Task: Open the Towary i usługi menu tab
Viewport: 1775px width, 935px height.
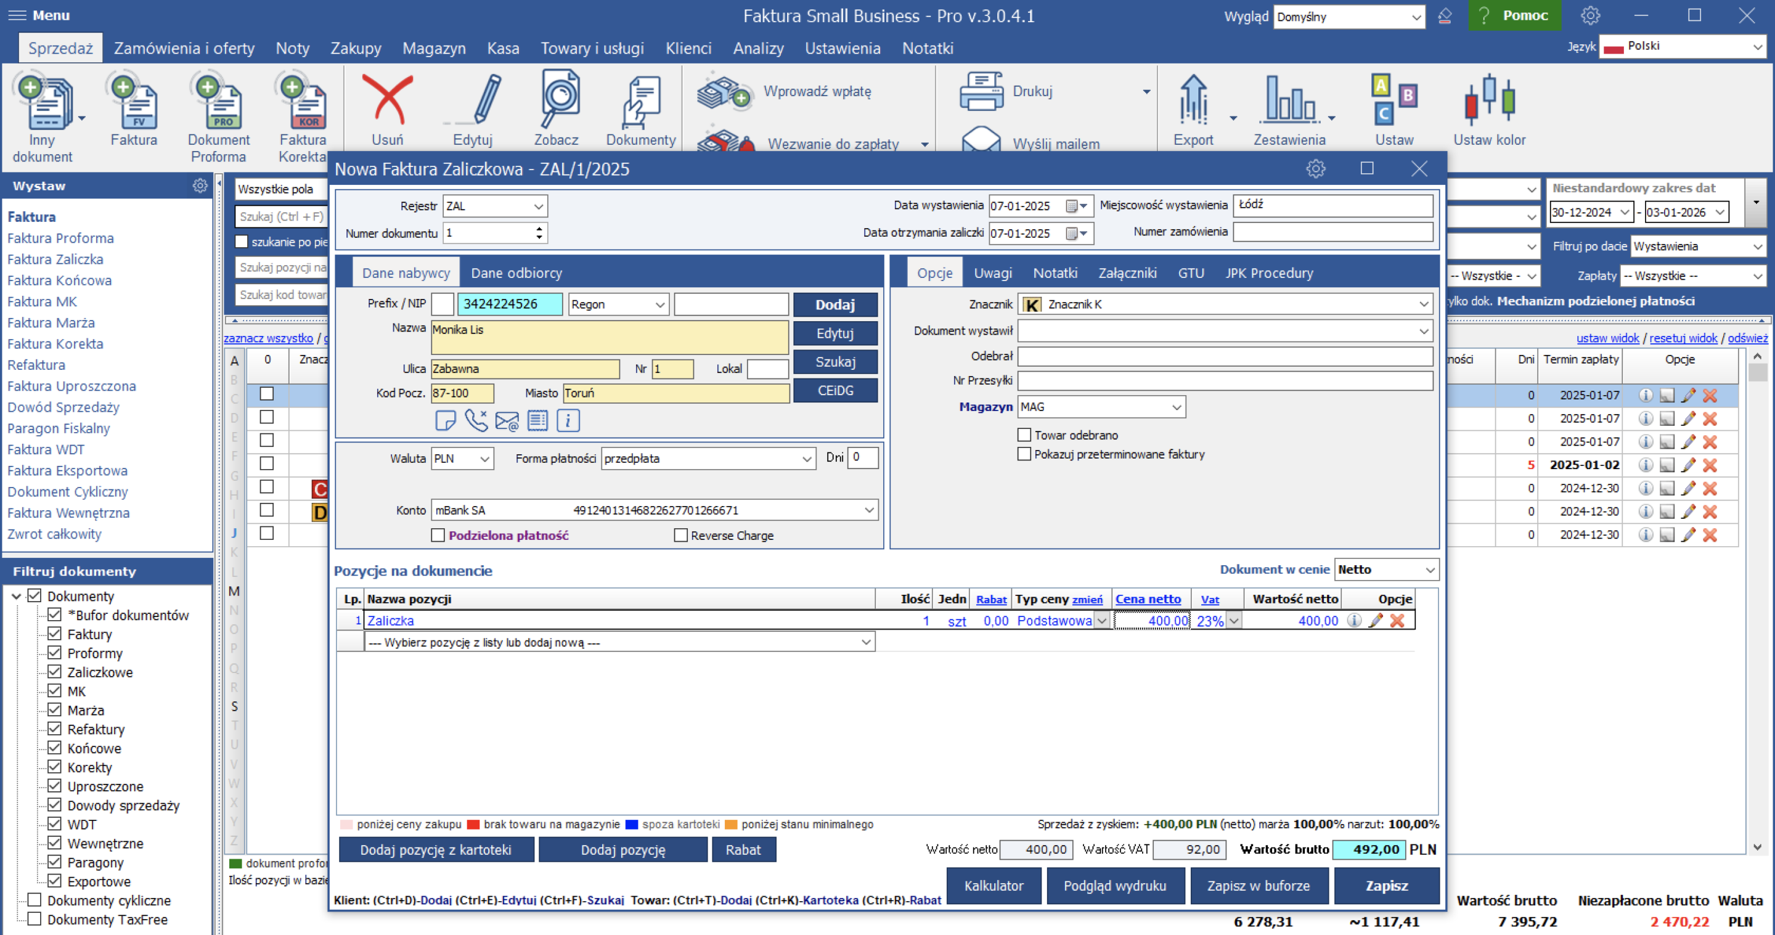Action: click(592, 48)
